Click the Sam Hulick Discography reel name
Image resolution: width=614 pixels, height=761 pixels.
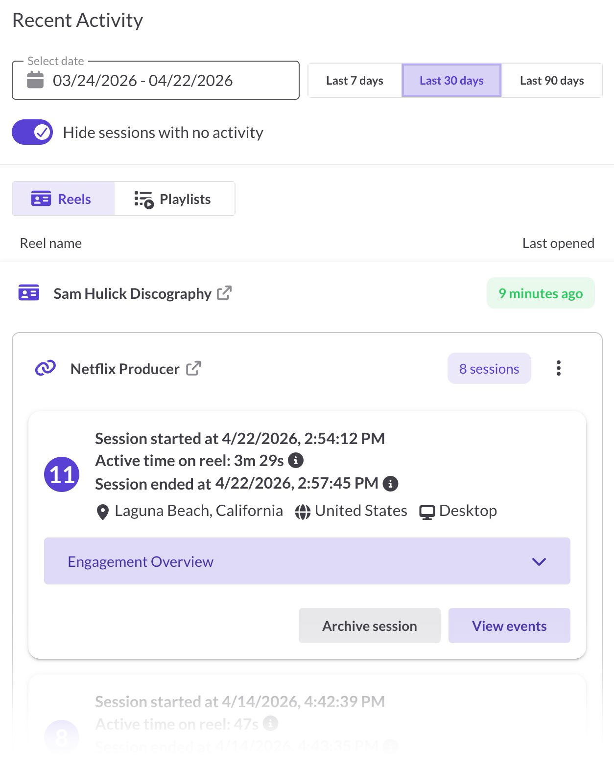tap(132, 293)
